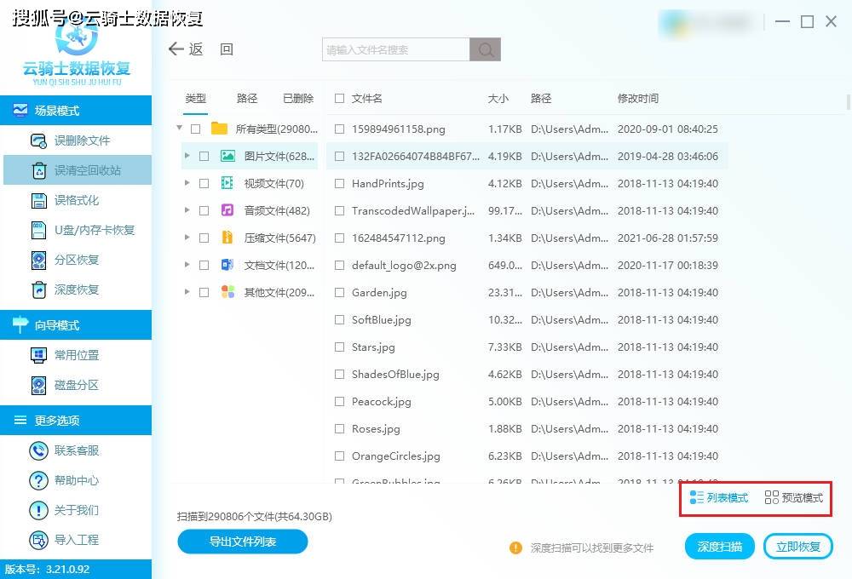Viewport: 852px width, 579px height.
Task: Sort by 大小 column header
Action: [x=498, y=98]
